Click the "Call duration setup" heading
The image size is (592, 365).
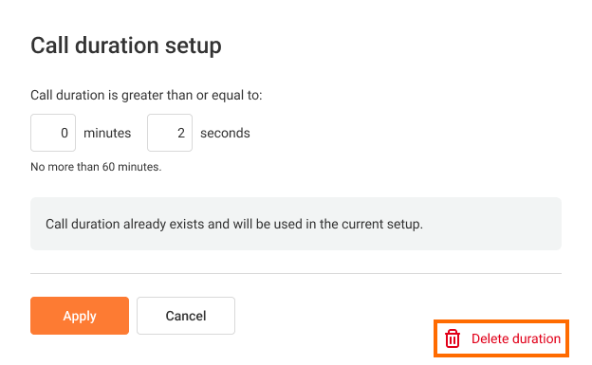[126, 46]
